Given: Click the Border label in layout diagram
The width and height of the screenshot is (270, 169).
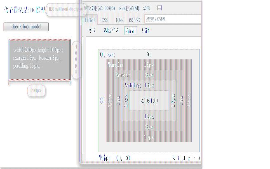Looking at the screenshot, I should (122, 75).
